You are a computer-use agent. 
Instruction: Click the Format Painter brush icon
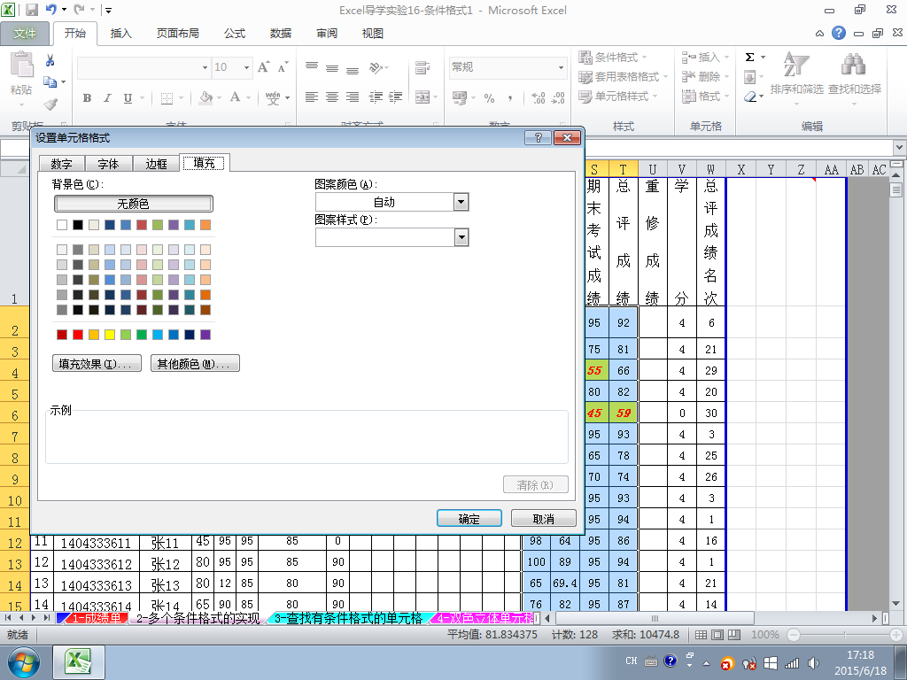[x=50, y=104]
